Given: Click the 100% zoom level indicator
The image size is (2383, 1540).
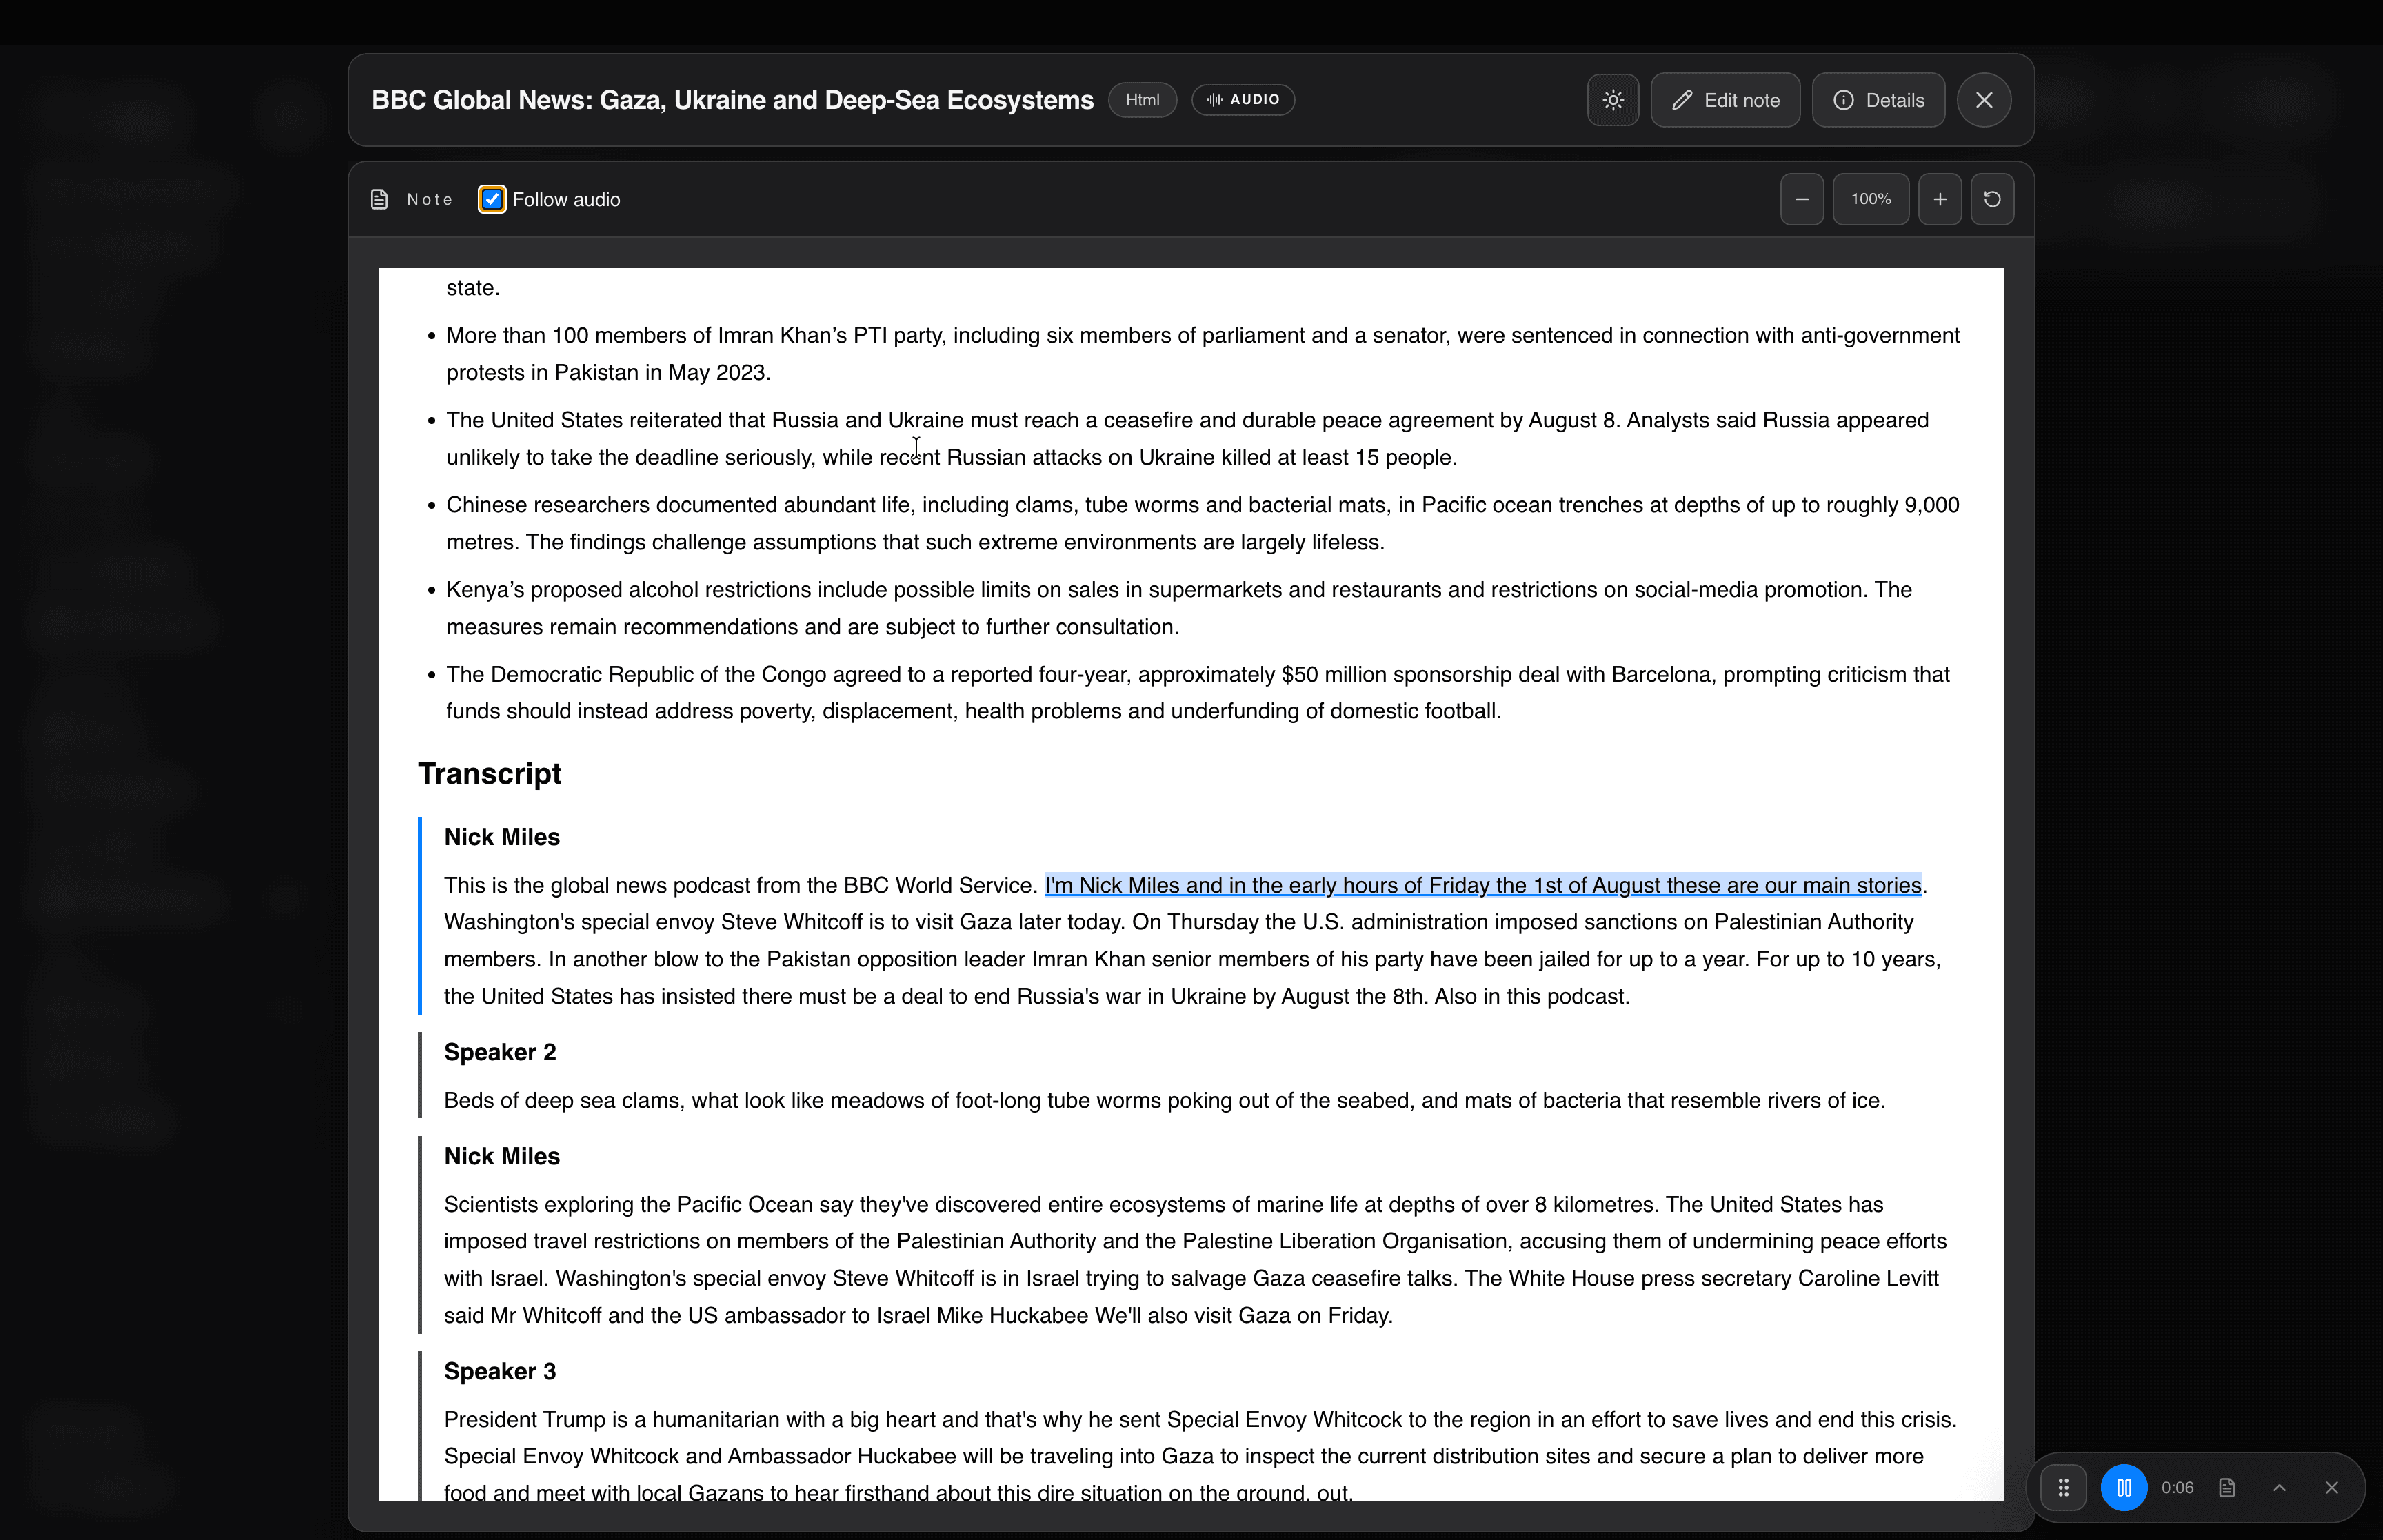Looking at the screenshot, I should [1870, 199].
